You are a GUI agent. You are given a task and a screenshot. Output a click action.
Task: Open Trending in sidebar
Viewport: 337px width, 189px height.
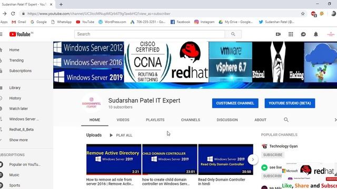coord(16,60)
